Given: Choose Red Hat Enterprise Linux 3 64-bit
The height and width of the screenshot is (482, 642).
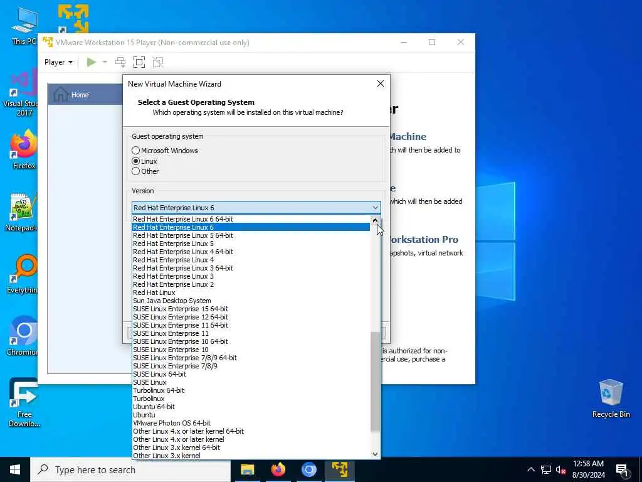Looking at the screenshot, I should (x=251, y=268).
